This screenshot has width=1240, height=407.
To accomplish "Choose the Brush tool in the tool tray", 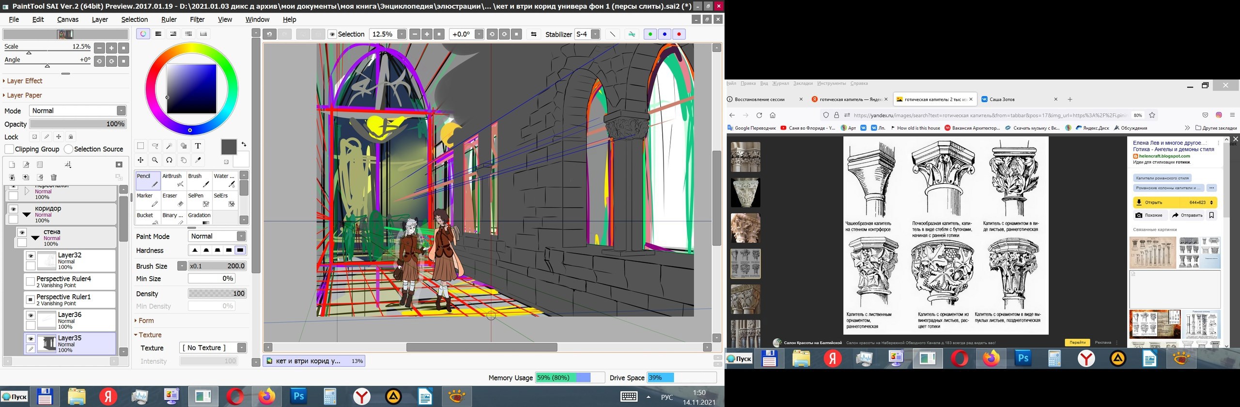I will pyautogui.click(x=199, y=180).
